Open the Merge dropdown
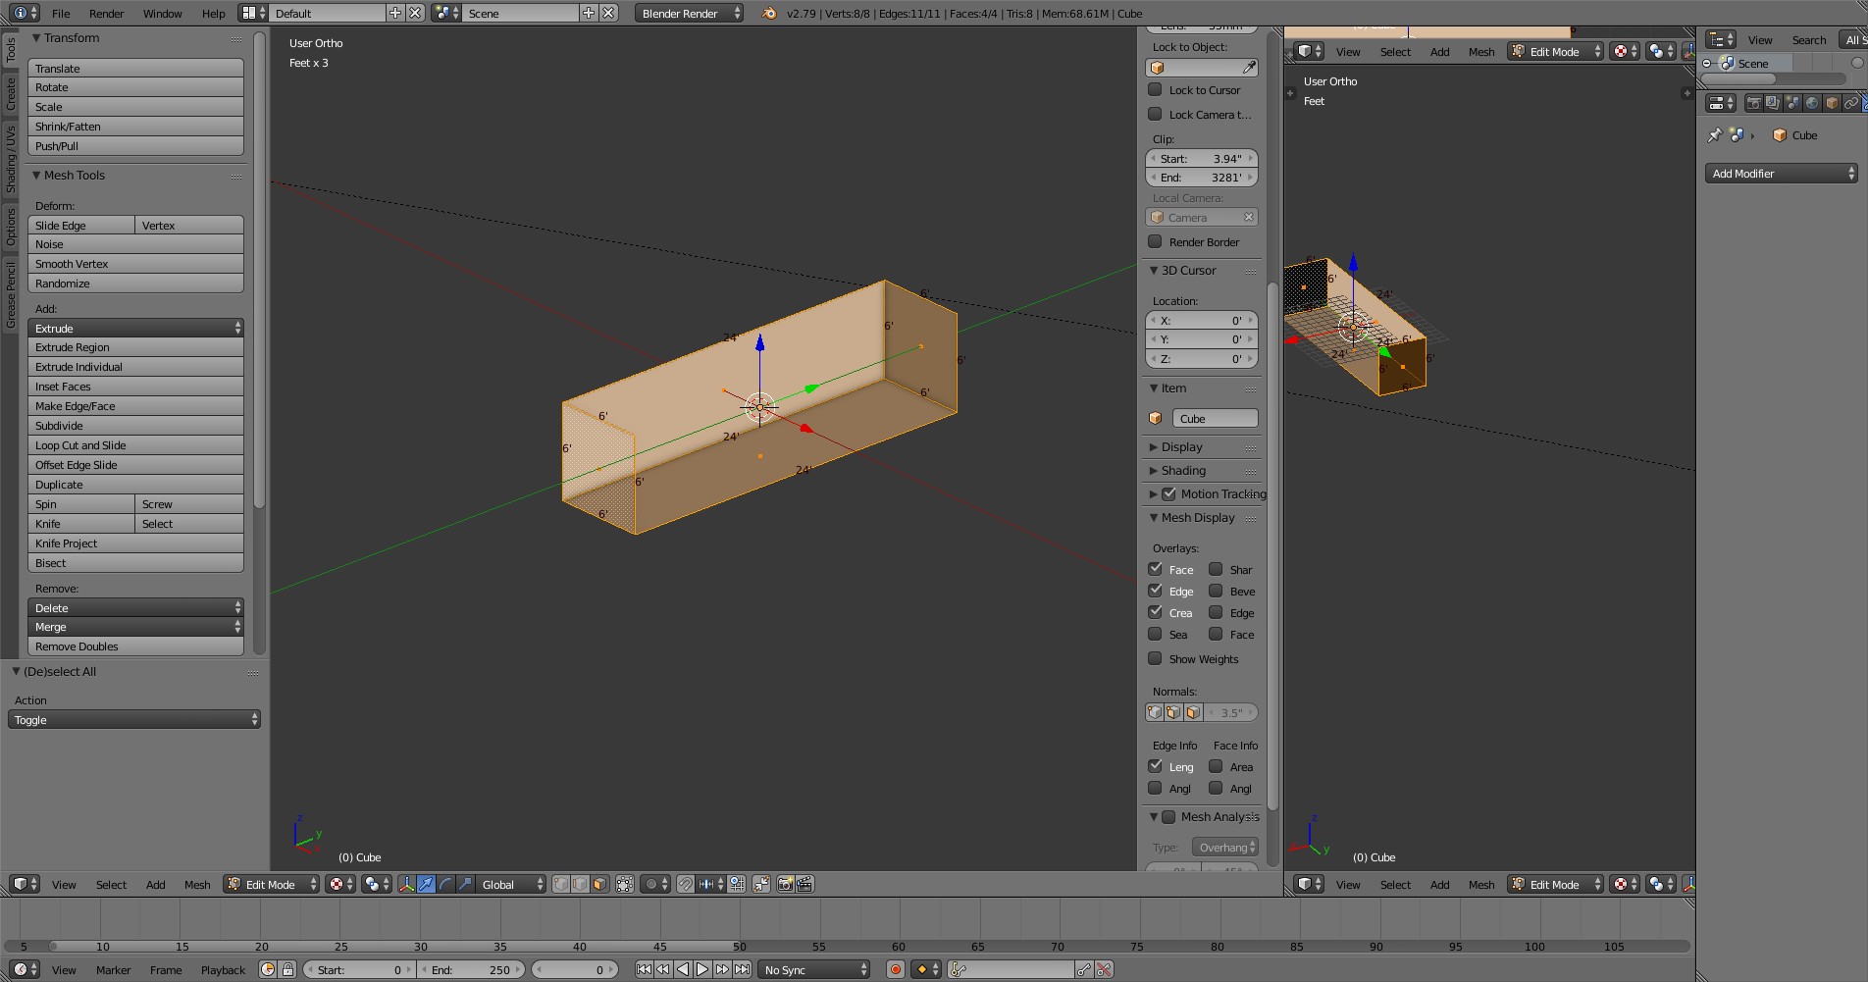Image resolution: width=1868 pixels, height=982 pixels. click(135, 626)
